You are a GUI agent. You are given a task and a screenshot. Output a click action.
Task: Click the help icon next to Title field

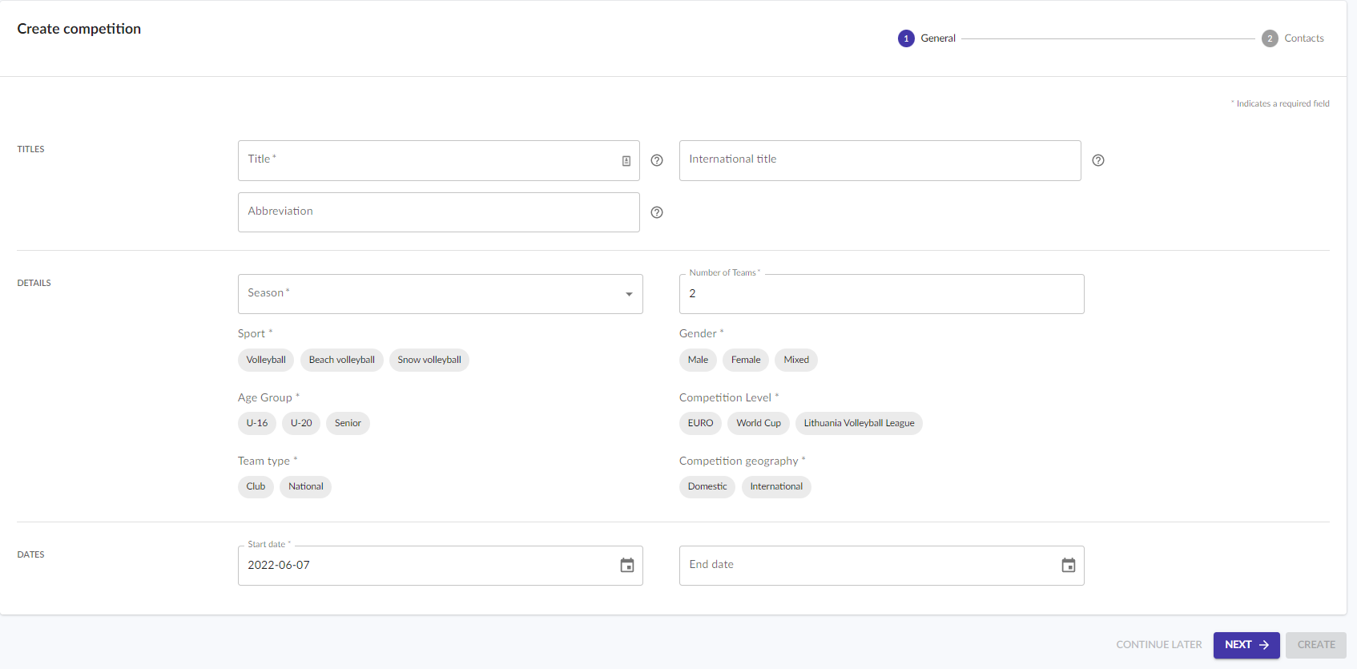657,160
